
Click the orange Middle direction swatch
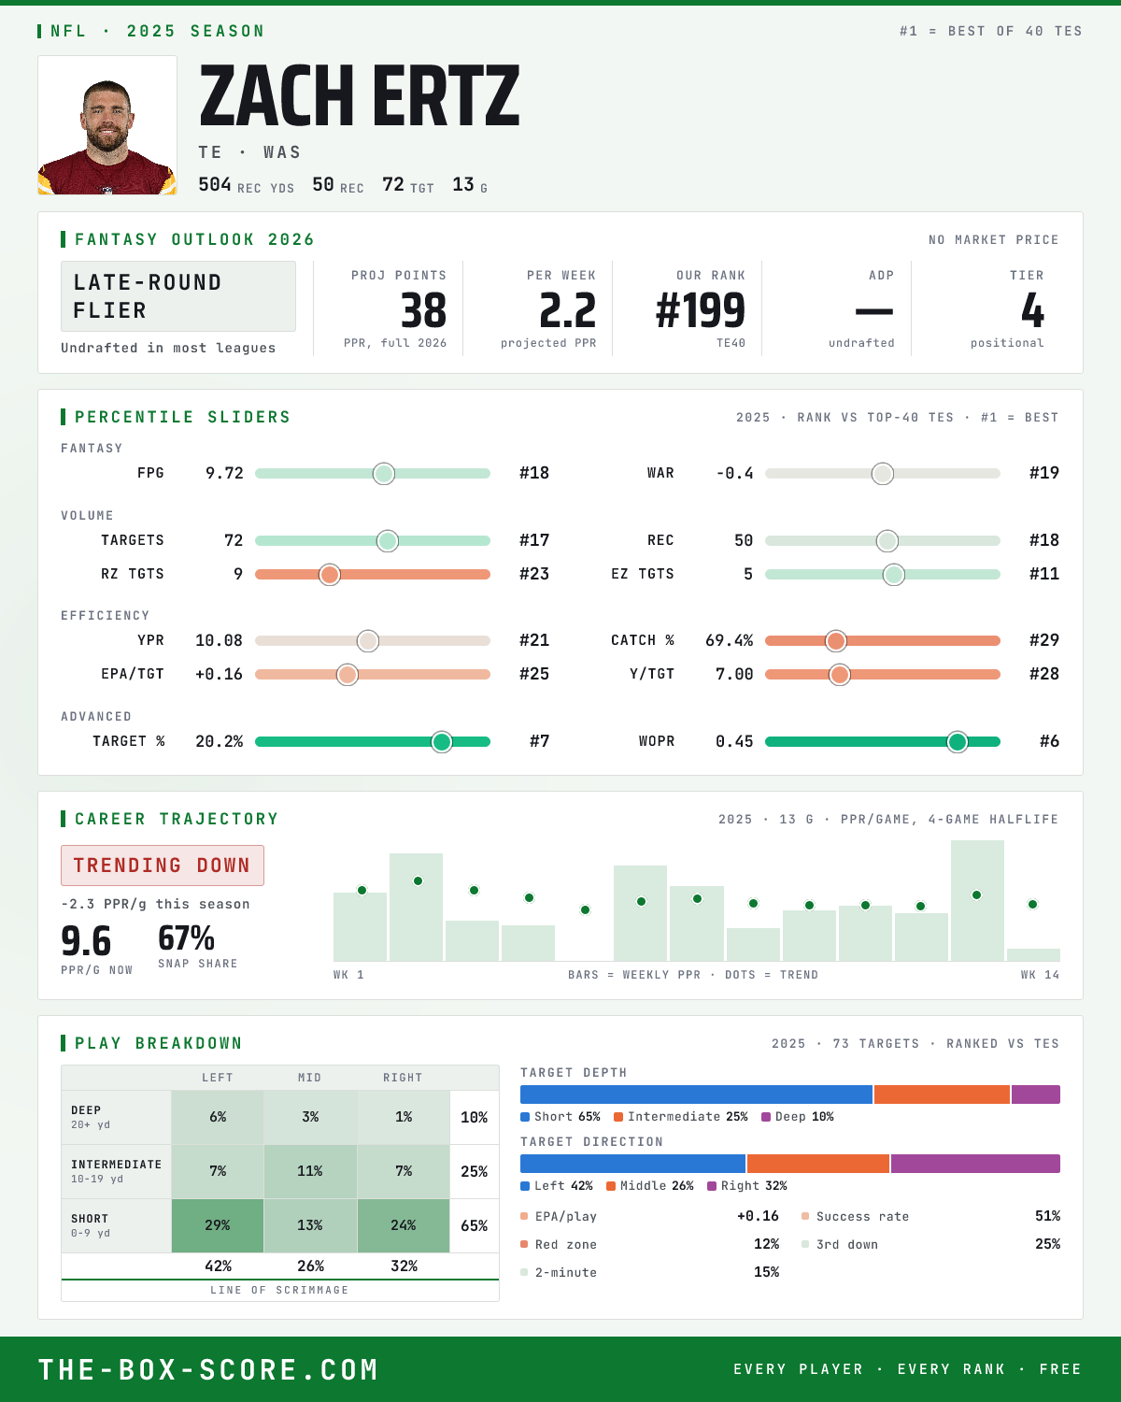(611, 1186)
